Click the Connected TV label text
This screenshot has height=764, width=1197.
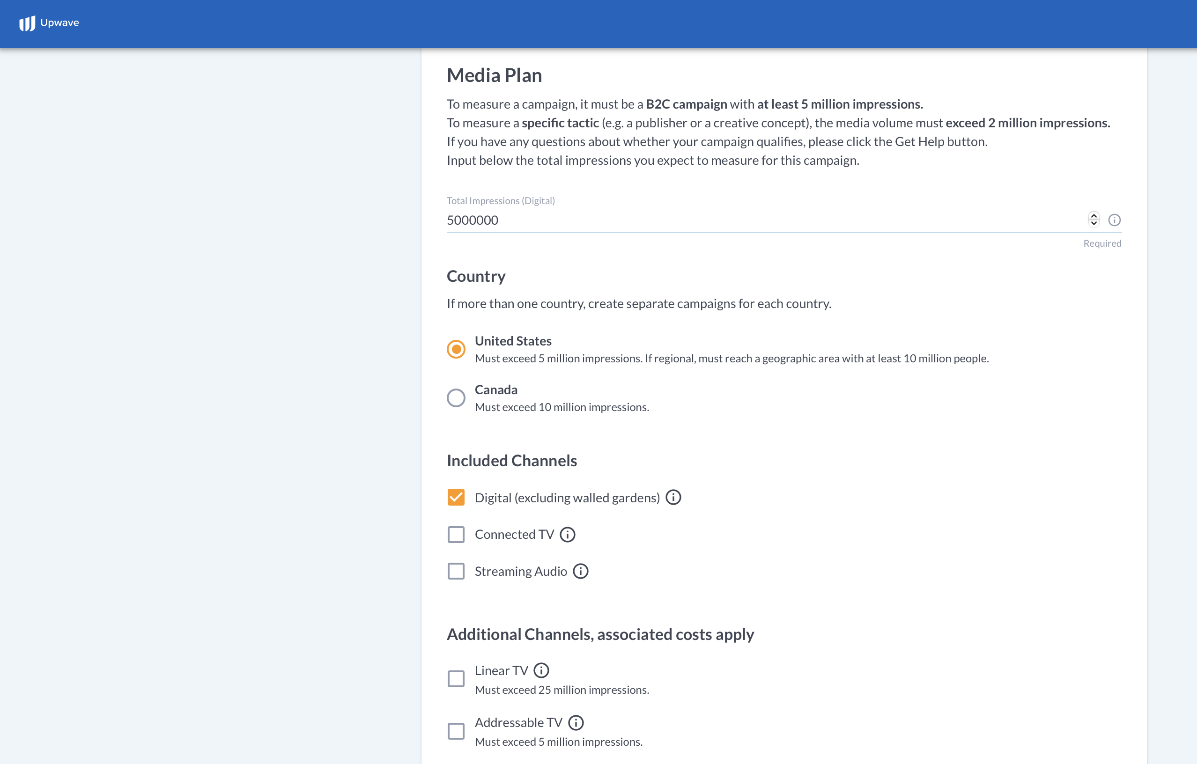[514, 535]
